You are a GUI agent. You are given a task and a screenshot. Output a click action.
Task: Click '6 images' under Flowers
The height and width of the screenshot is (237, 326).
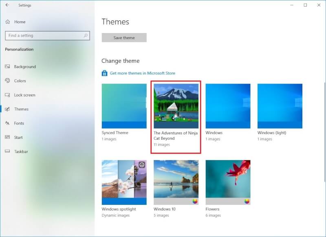coord(213,215)
